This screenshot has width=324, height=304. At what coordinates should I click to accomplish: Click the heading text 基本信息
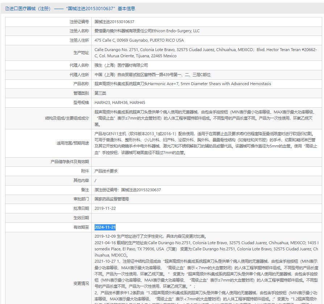tap(126, 8)
